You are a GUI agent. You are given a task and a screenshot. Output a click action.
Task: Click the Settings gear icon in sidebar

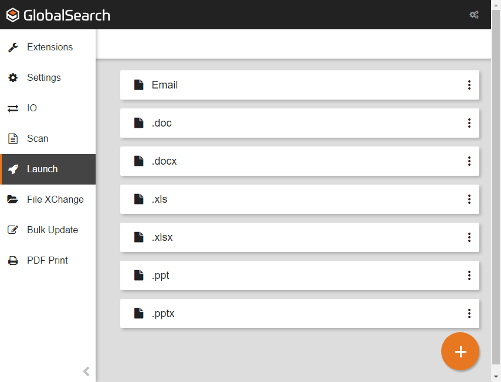click(13, 78)
